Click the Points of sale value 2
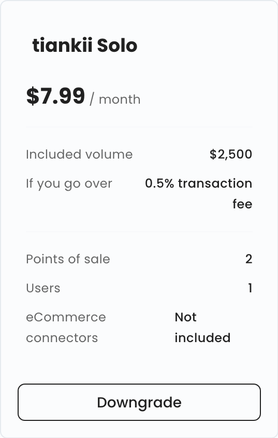 click(248, 259)
